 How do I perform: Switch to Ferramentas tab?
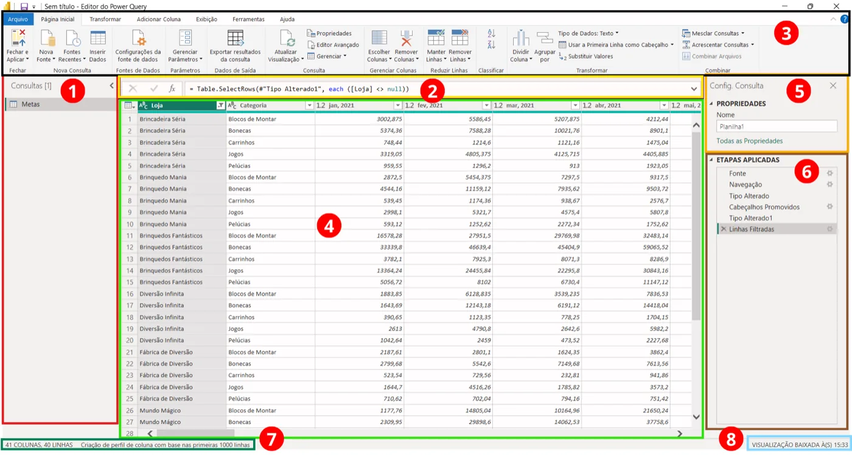[247, 19]
